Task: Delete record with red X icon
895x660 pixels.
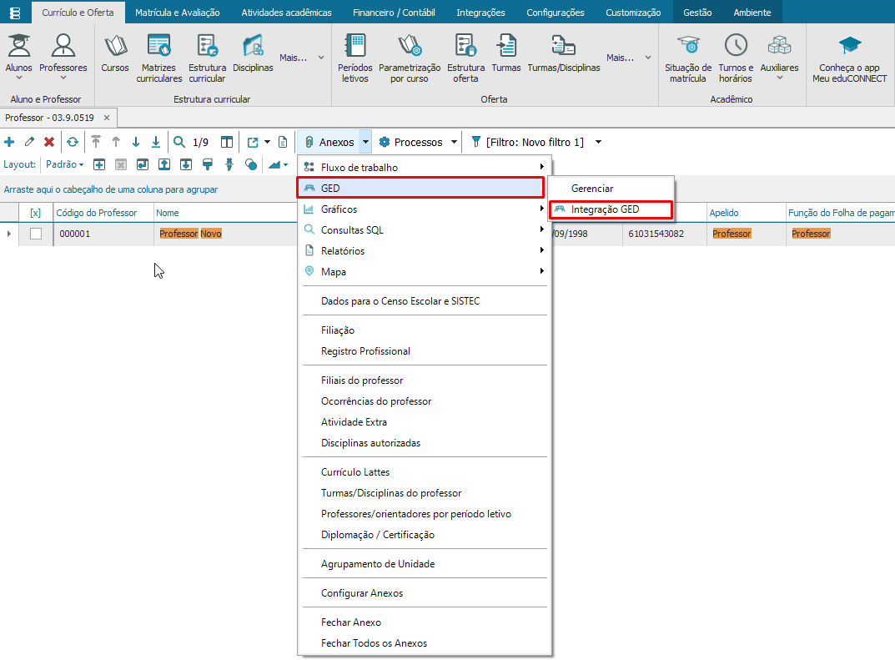Action: coord(49,142)
